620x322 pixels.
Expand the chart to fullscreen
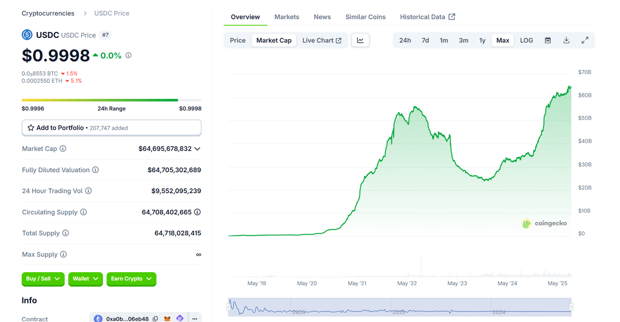pos(585,40)
